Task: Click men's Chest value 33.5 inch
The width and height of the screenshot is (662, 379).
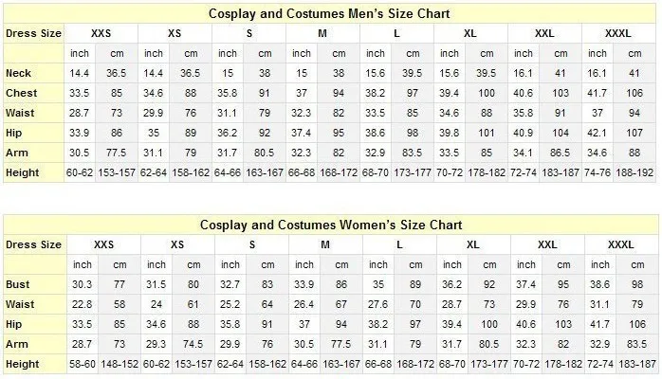Action: coord(80,93)
